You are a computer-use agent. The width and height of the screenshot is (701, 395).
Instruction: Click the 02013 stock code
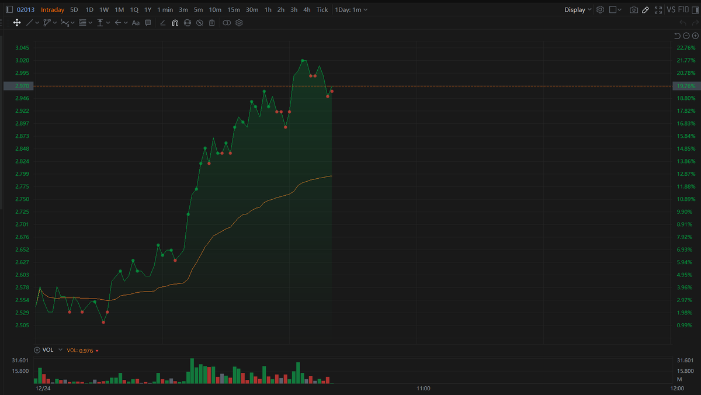(x=25, y=9)
